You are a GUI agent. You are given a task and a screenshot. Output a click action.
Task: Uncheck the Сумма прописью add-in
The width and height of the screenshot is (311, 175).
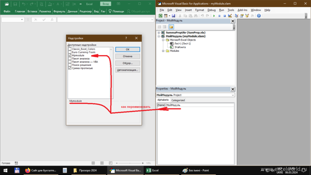(70, 68)
